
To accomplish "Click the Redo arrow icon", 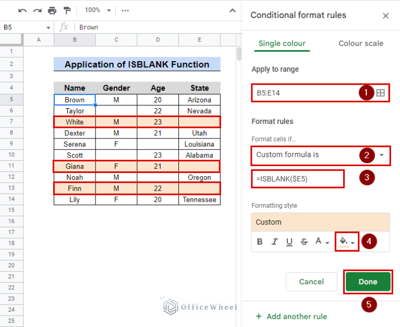I will click(x=37, y=10).
